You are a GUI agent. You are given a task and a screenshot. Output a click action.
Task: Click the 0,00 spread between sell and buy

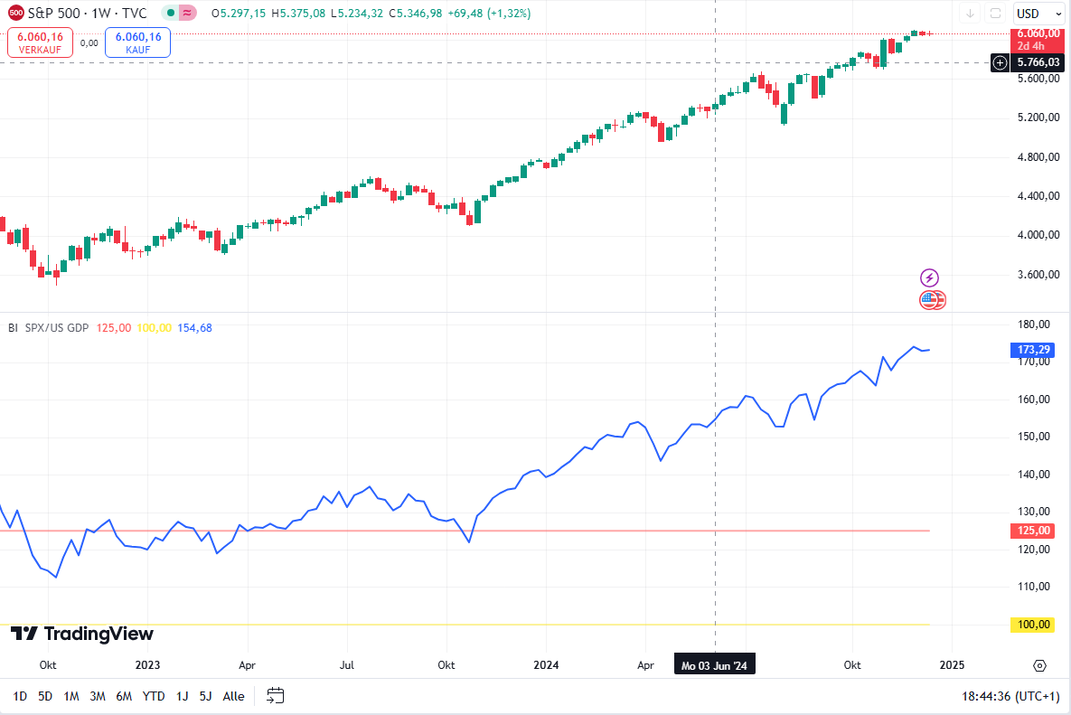click(x=89, y=43)
